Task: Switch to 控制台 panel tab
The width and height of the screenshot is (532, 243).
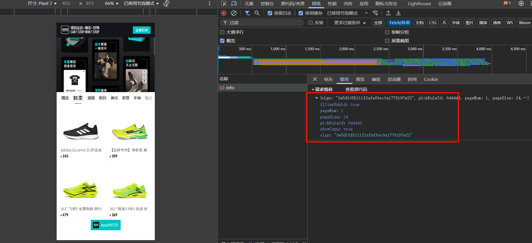Action: pyautogui.click(x=267, y=3)
